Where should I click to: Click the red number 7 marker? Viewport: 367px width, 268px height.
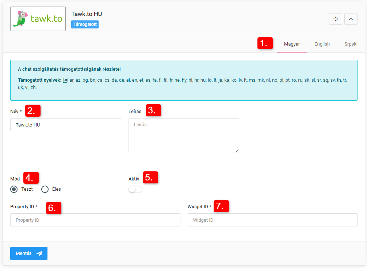pos(221,206)
